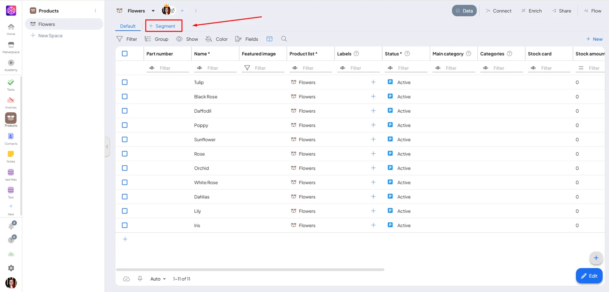Expand the Flowers title dropdown arrow
The image size is (609, 292).
[x=153, y=11]
